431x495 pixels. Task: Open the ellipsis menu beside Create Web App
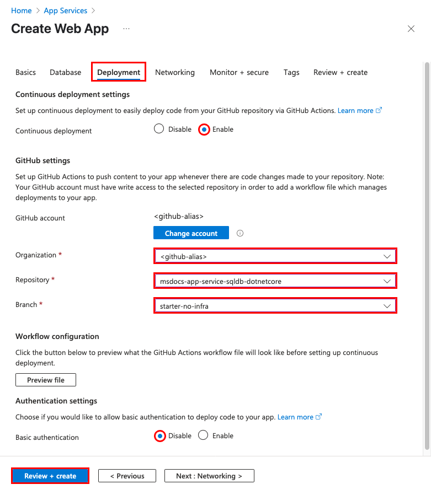coord(126,29)
